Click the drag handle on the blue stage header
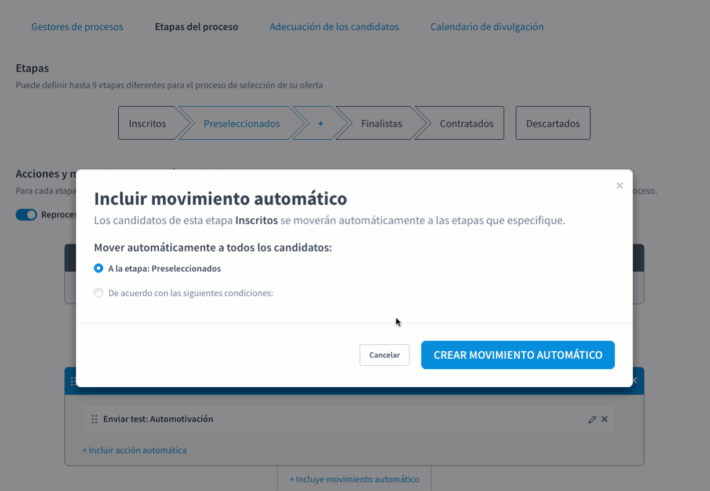The width and height of the screenshot is (710, 491). click(x=74, y=381)
